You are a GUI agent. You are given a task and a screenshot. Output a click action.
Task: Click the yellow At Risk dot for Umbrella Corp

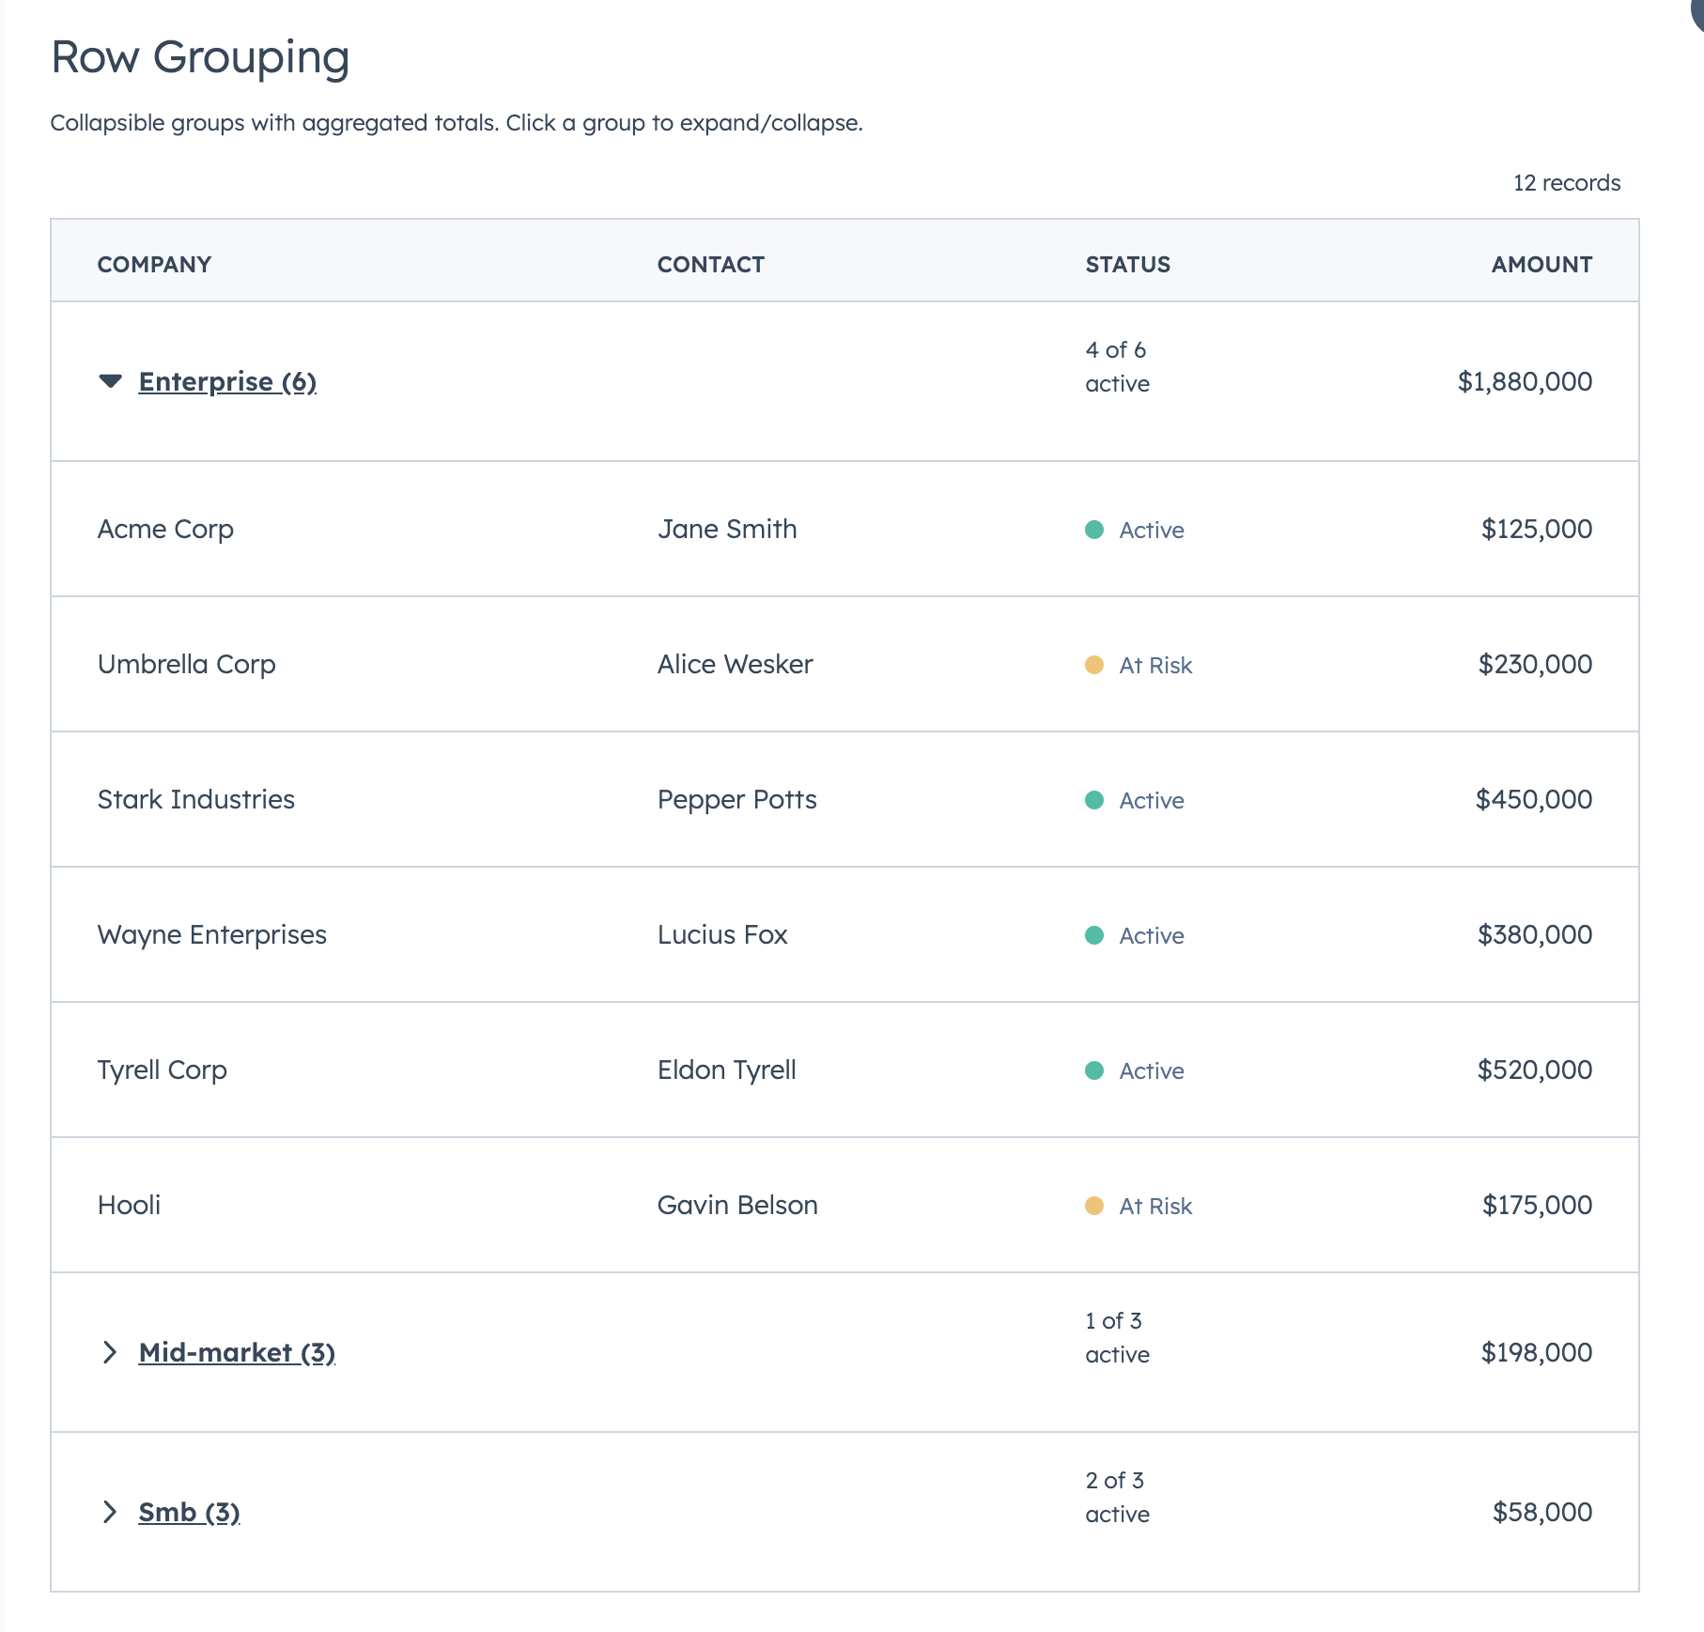1096,665
